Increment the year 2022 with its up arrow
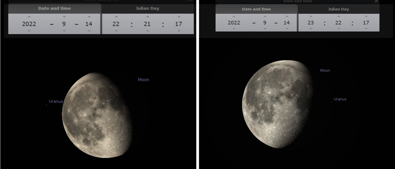 (29, 16)
